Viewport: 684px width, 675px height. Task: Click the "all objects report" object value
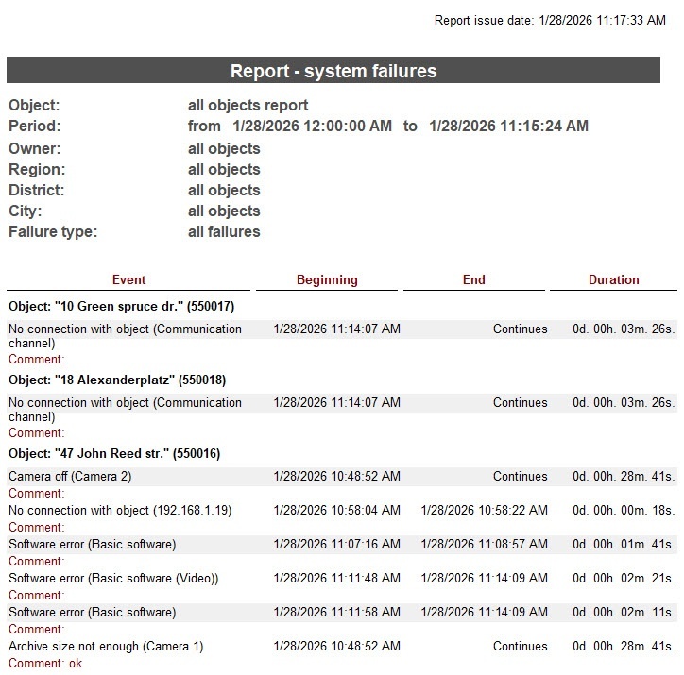click(248, 106)
